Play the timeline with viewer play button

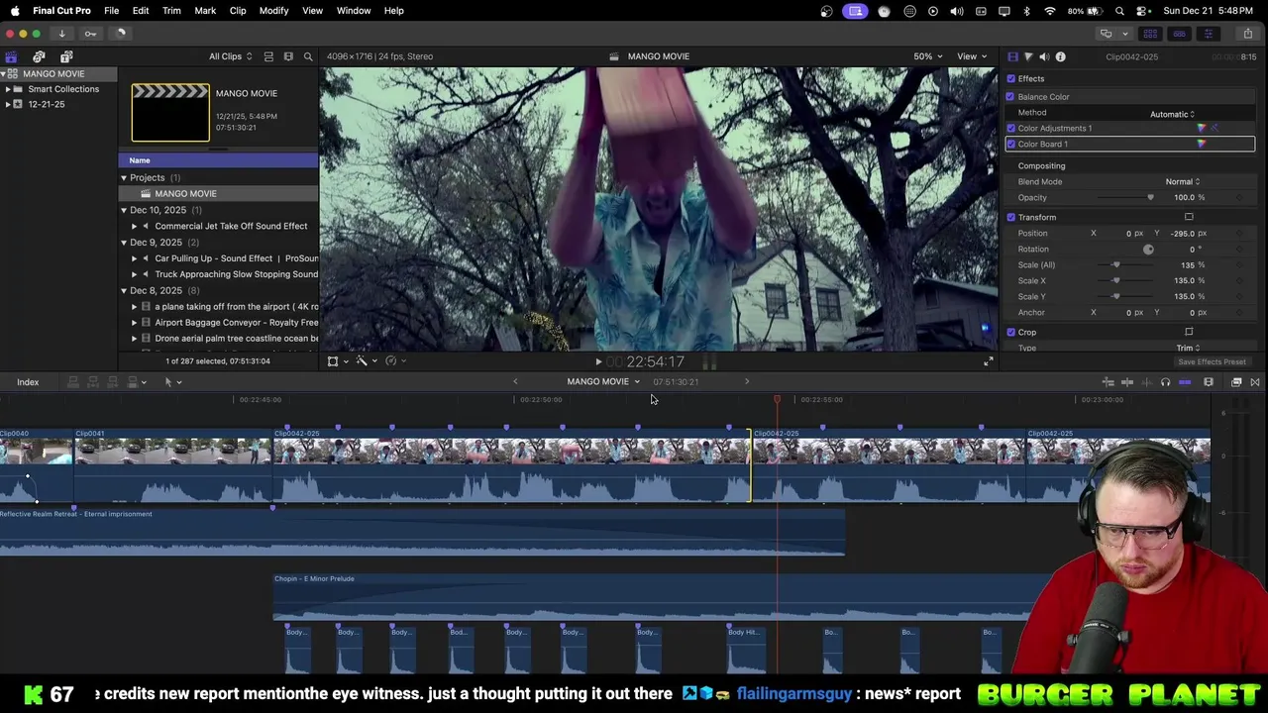(x=598, y=361)
